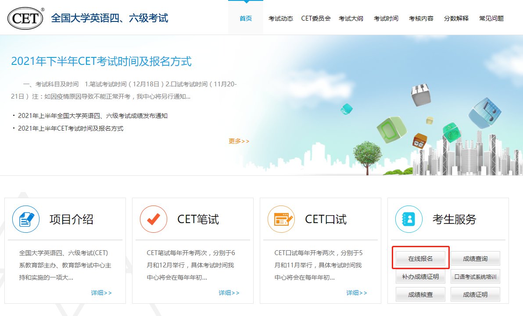
Task: Click 详细>> under CET笔试 card
Action: pos(229,293)
